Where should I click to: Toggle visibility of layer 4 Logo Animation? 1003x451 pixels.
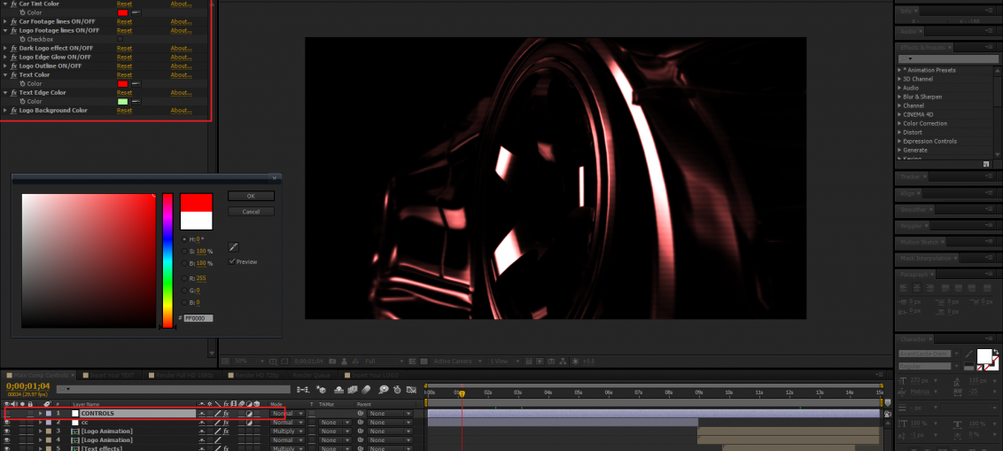(7, 440)
